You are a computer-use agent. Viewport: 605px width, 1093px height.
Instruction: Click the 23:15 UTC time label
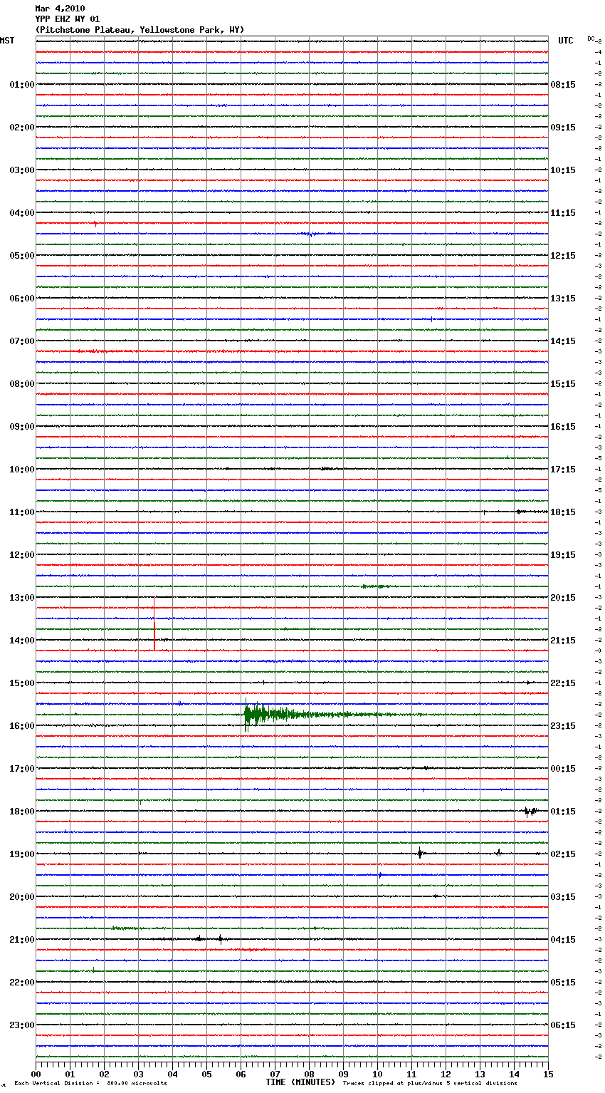tap(563, 726)
